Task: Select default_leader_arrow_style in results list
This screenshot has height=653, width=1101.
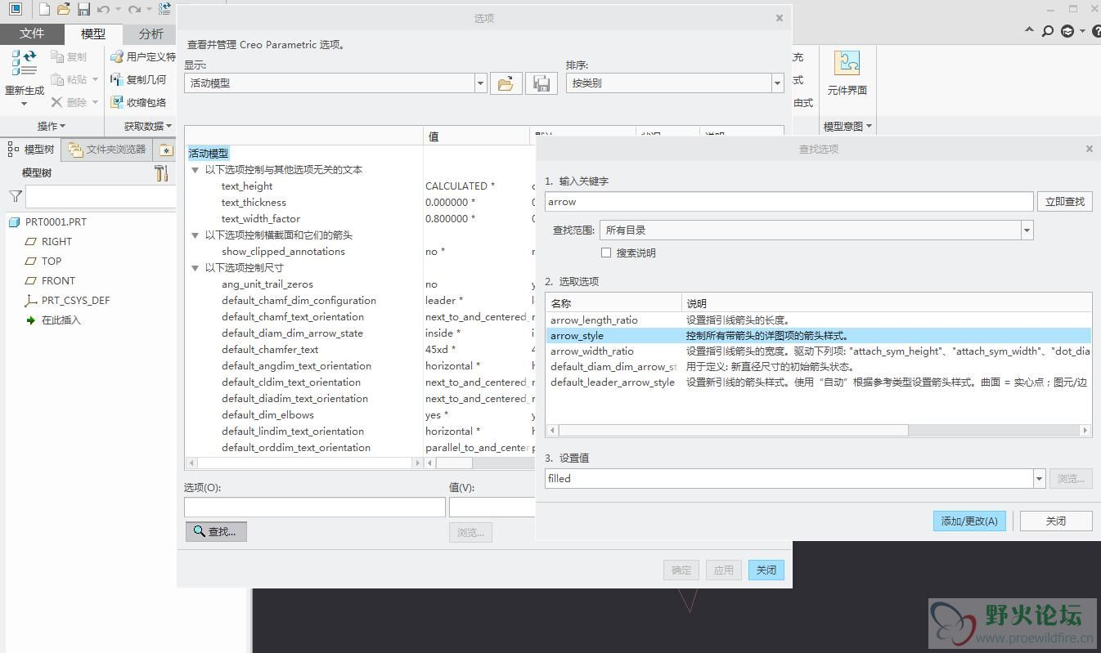Action: point(613,382)
